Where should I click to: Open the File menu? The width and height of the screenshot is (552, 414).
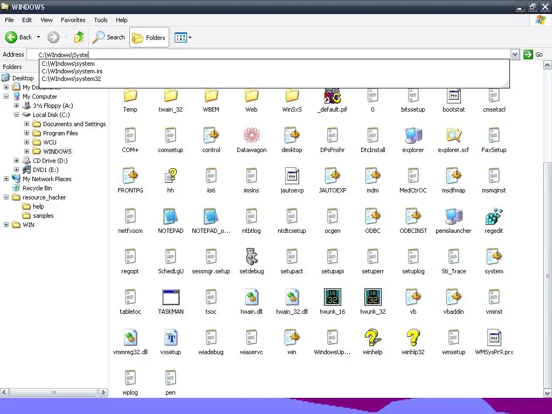pos(9,20)
